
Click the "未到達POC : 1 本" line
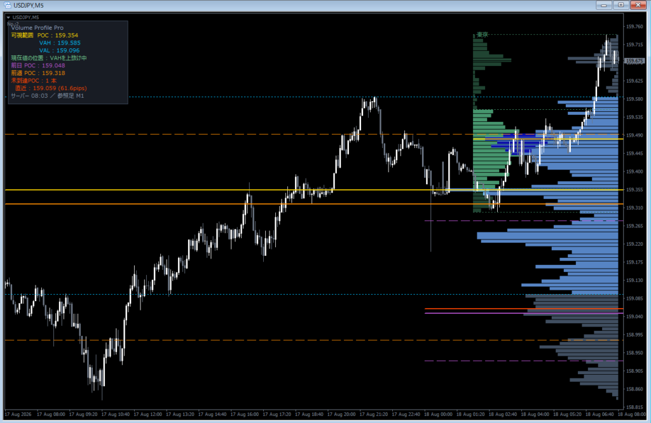[x=34, y=81]
